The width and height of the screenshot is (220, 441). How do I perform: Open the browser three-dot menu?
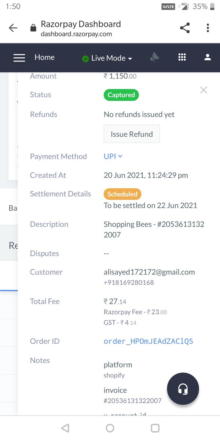pyautogui.click(x=208, y=28)
